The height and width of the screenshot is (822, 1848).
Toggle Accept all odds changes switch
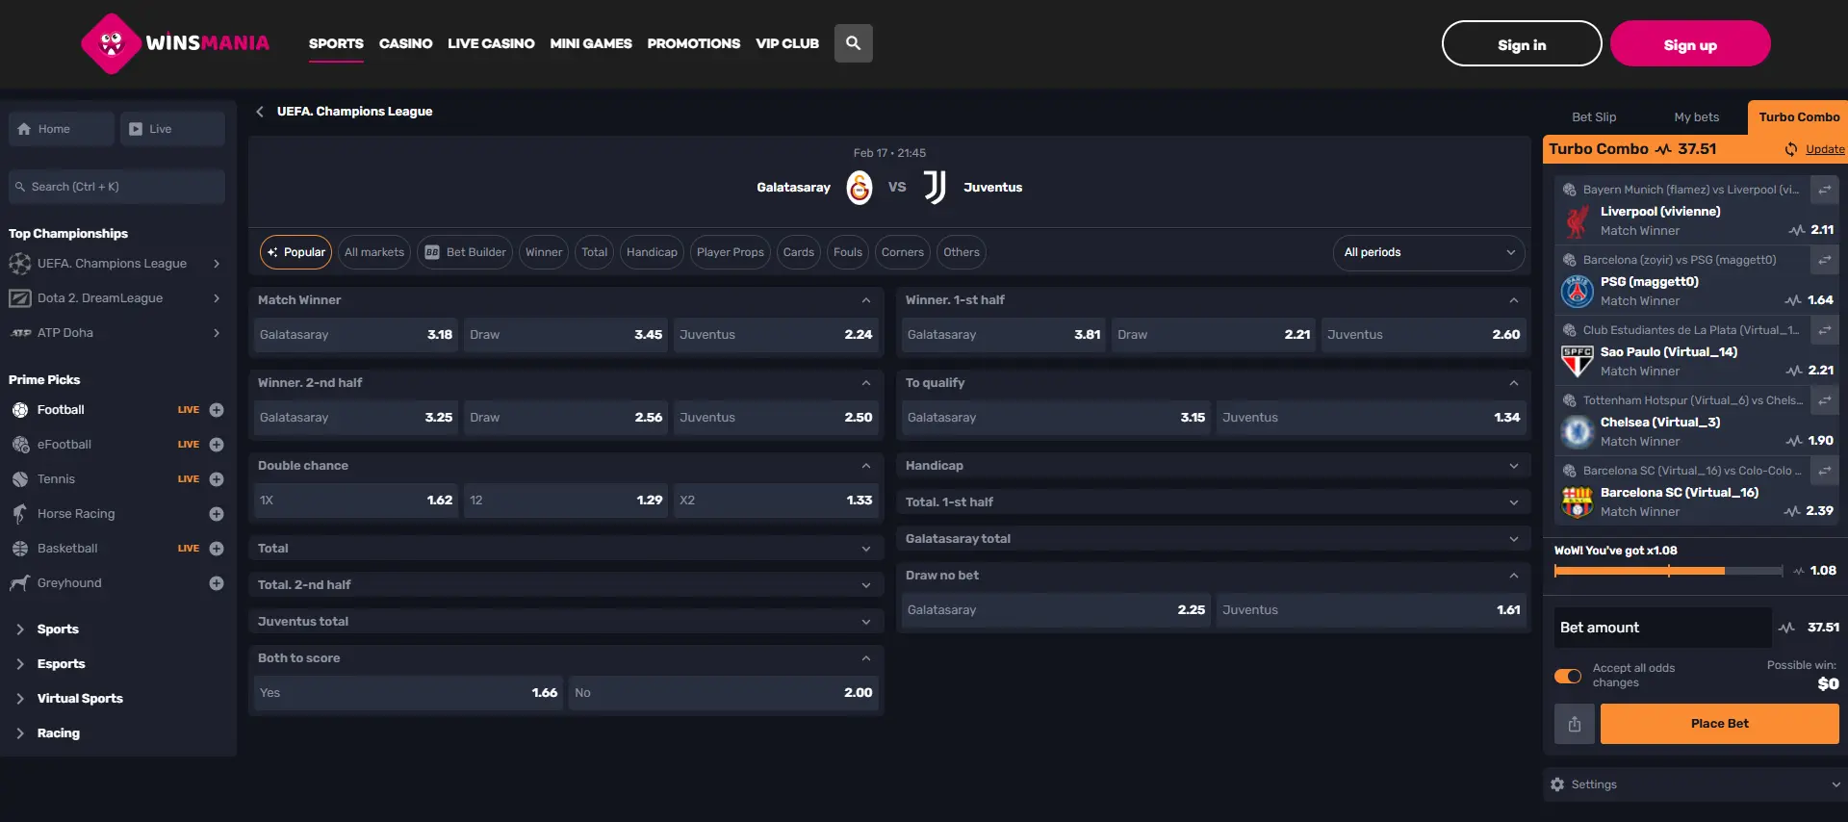[x=1568, y=676]
